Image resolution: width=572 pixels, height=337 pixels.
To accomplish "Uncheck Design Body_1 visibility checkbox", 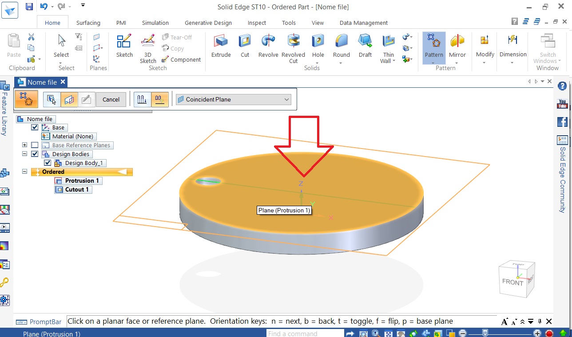I will [x=48, y=163].
